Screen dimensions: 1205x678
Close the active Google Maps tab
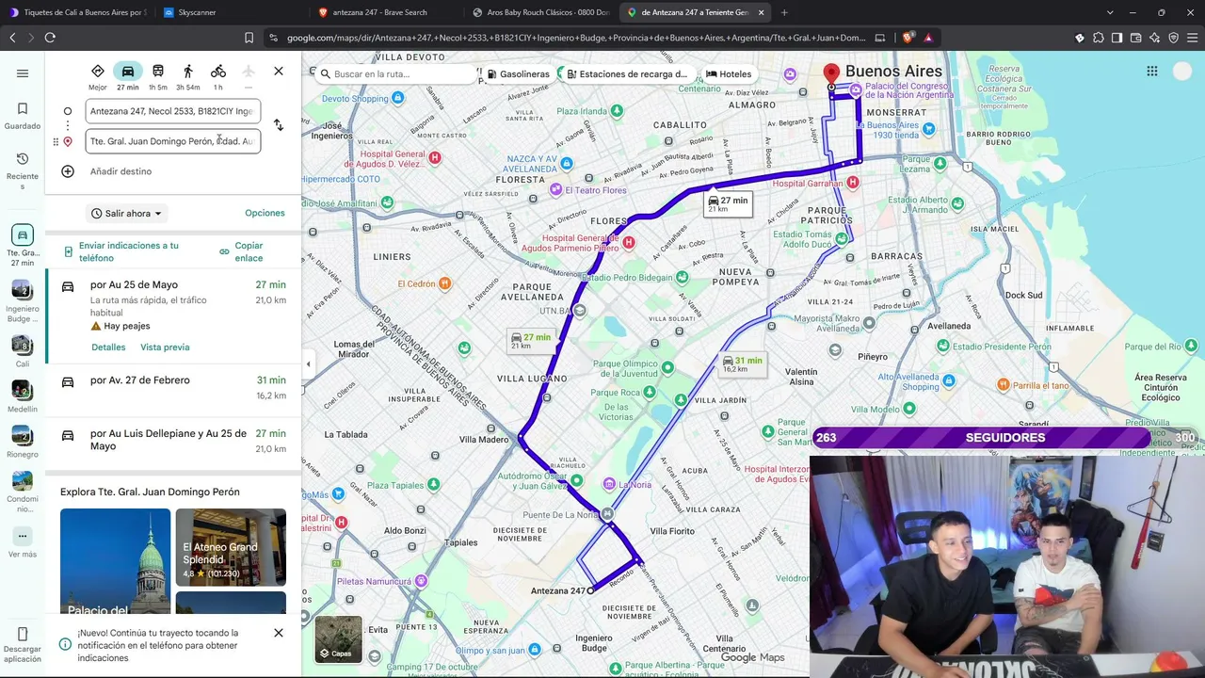[761, 12]
